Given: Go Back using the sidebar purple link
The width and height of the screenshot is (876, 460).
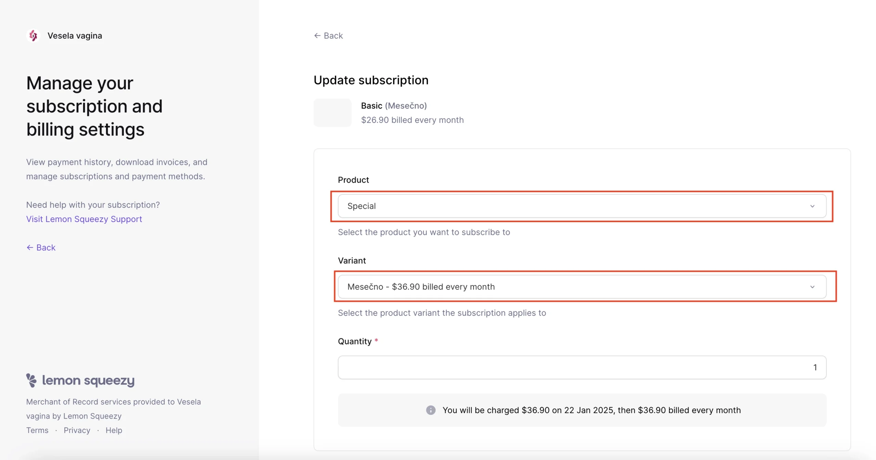Looking at the screenshot, I should pos(41,247).
